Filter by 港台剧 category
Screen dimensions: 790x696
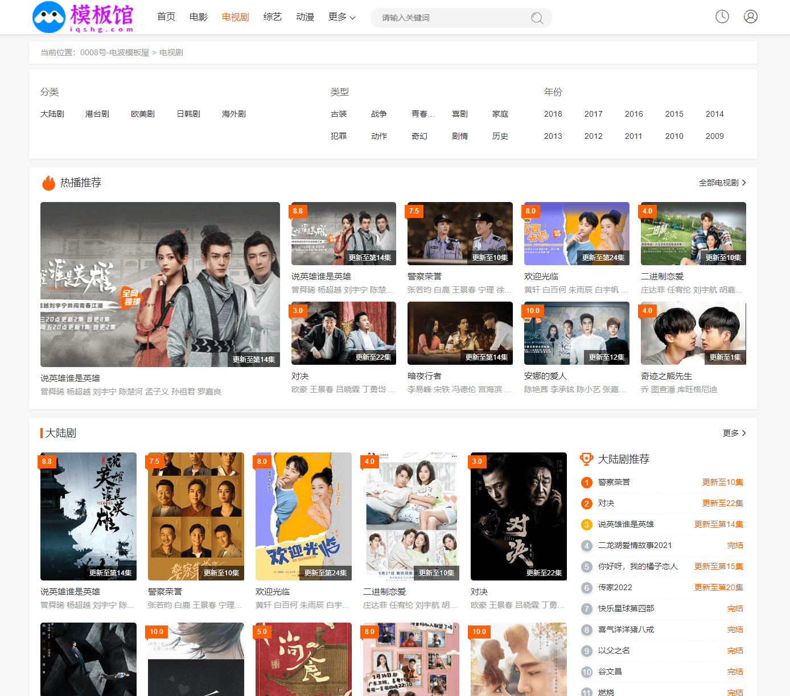[x=97, y=114]
